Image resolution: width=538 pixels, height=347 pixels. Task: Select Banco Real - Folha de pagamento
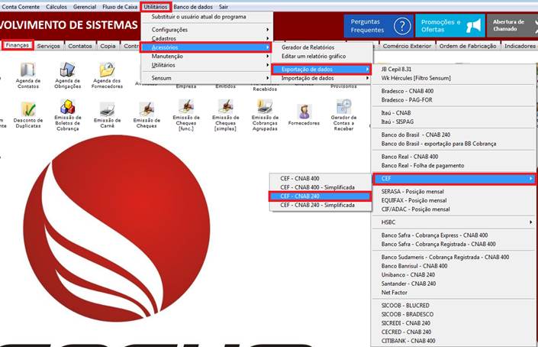pyautogui.click(x=454, y=166)
